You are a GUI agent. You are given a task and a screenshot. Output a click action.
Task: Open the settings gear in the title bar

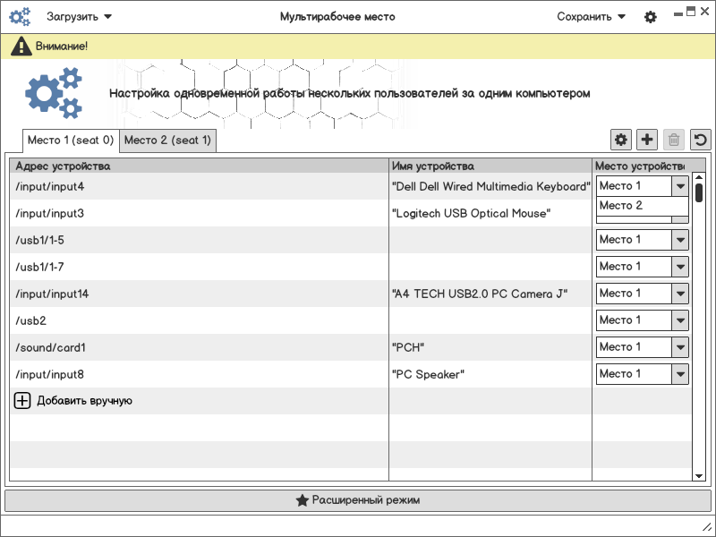(x=651, y=17)
